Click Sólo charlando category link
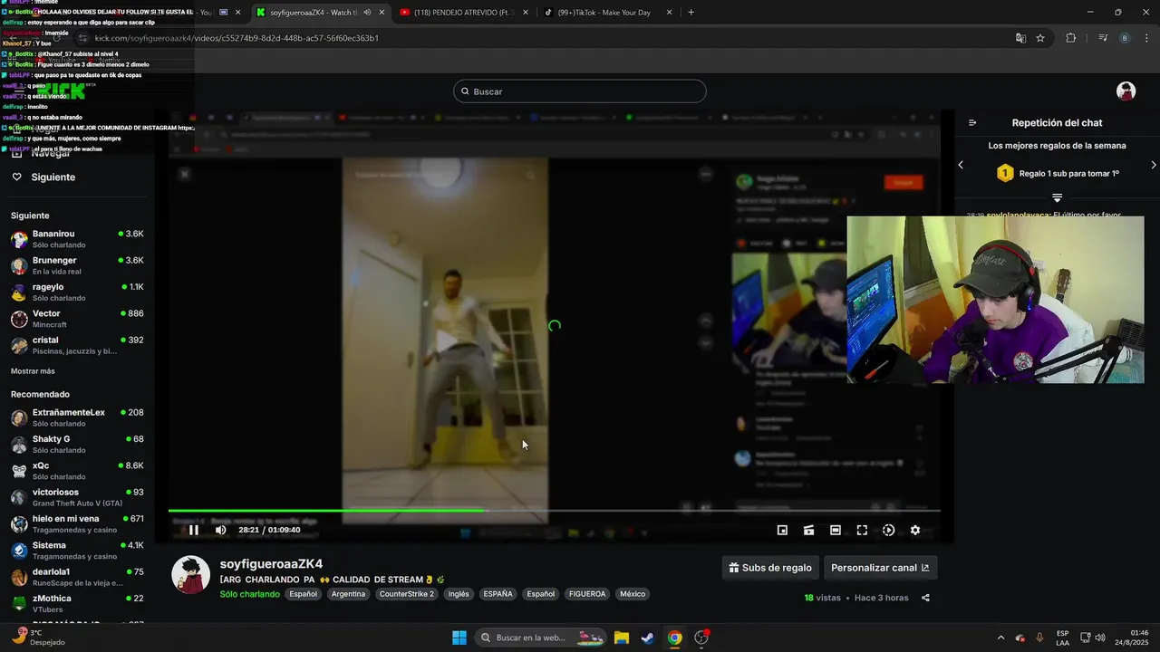This screenshot has height=652, width=1160. (x=249, y=594)
